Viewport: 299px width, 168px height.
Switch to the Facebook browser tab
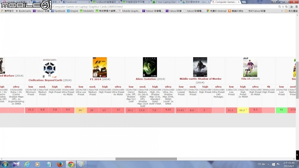76,2
